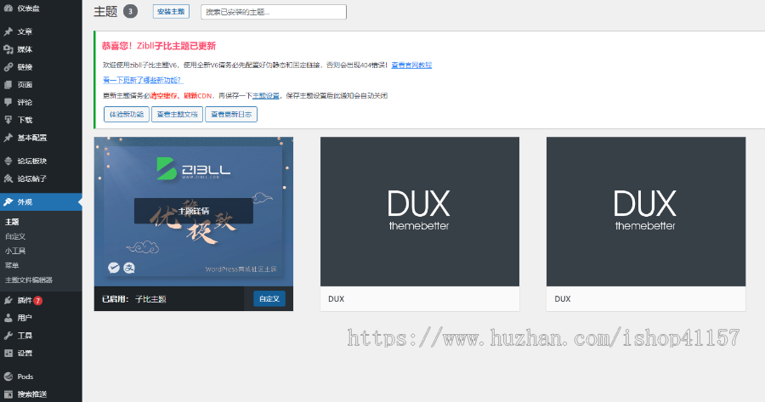Image resolution: width=765 pixels, height=402 pixels.
Task: Focus the installed themes search field
Action: point(274,12)
